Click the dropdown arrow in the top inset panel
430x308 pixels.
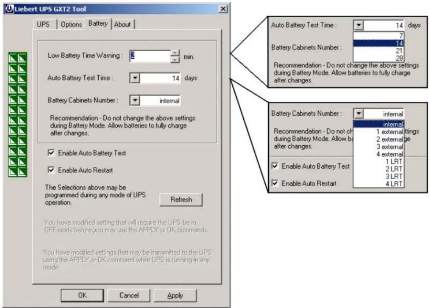[359, 25]
